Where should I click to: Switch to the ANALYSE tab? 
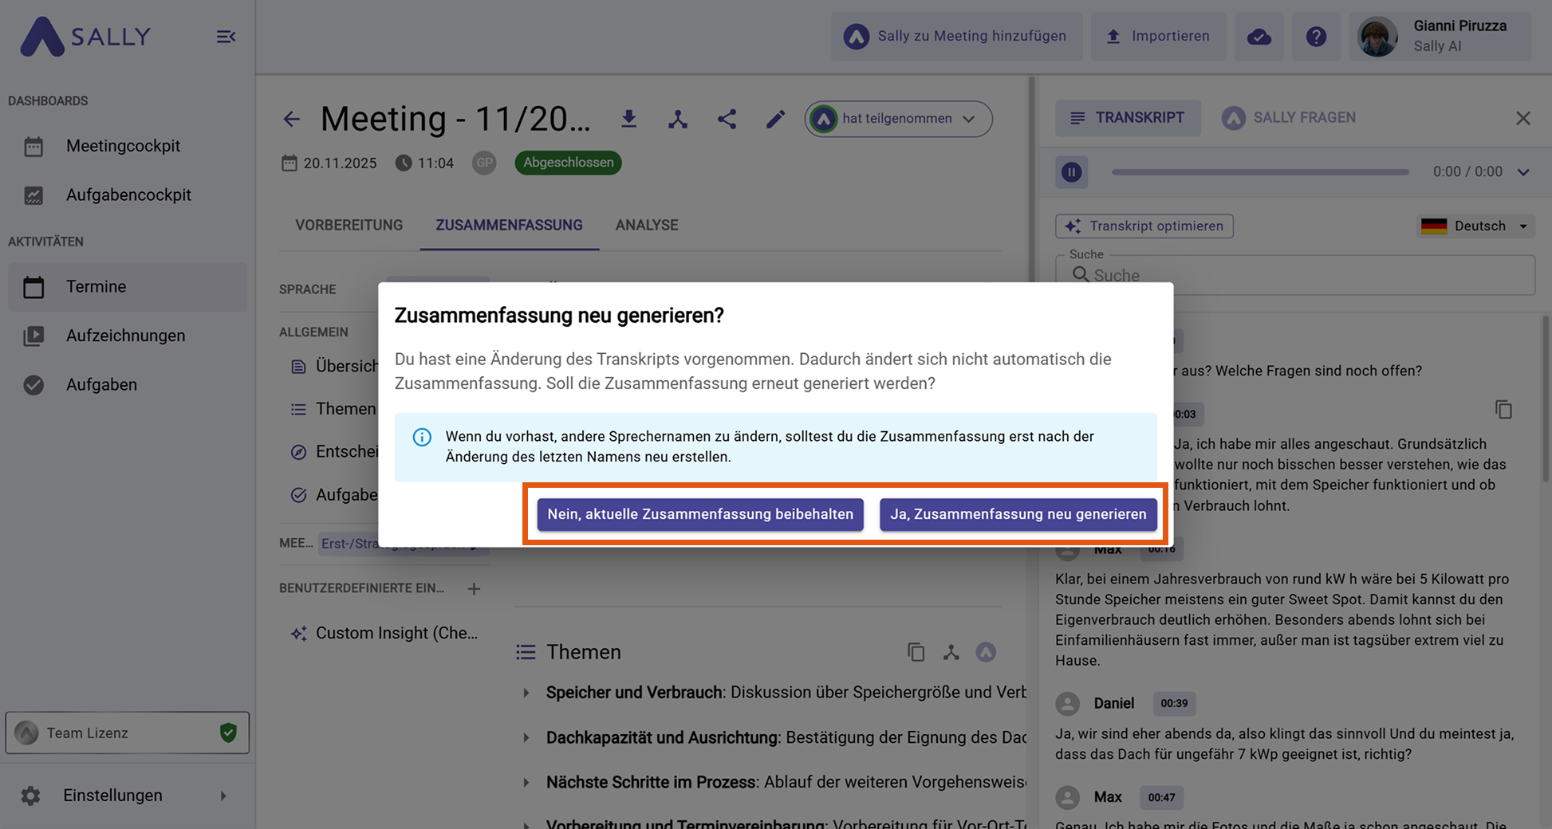(646, 226)
